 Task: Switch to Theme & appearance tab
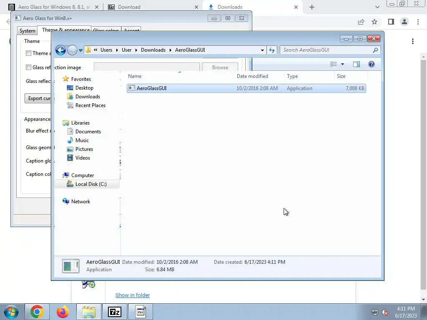[65, 30]
